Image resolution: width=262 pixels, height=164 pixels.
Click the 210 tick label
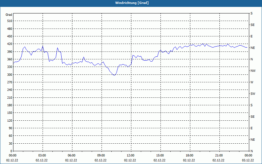click(x=9, y=97)
